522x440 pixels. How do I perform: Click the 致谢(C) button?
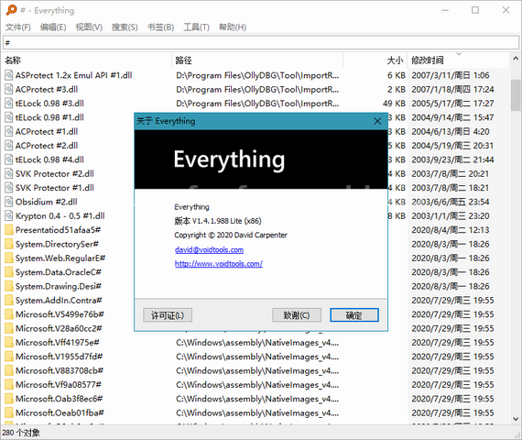(x=297, y=315)
